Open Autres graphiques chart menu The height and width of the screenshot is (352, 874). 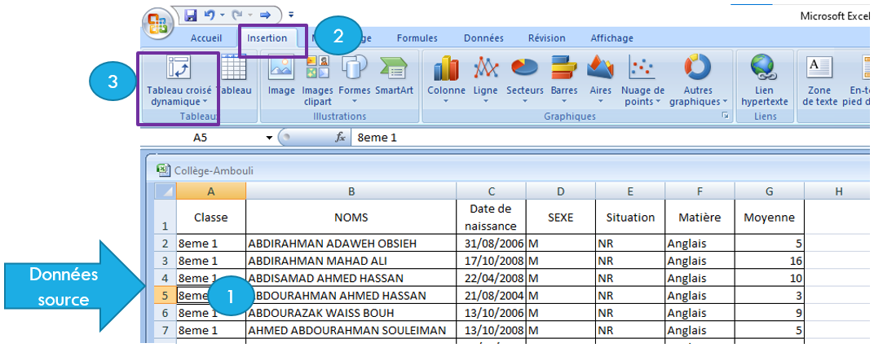coord(699,80)
